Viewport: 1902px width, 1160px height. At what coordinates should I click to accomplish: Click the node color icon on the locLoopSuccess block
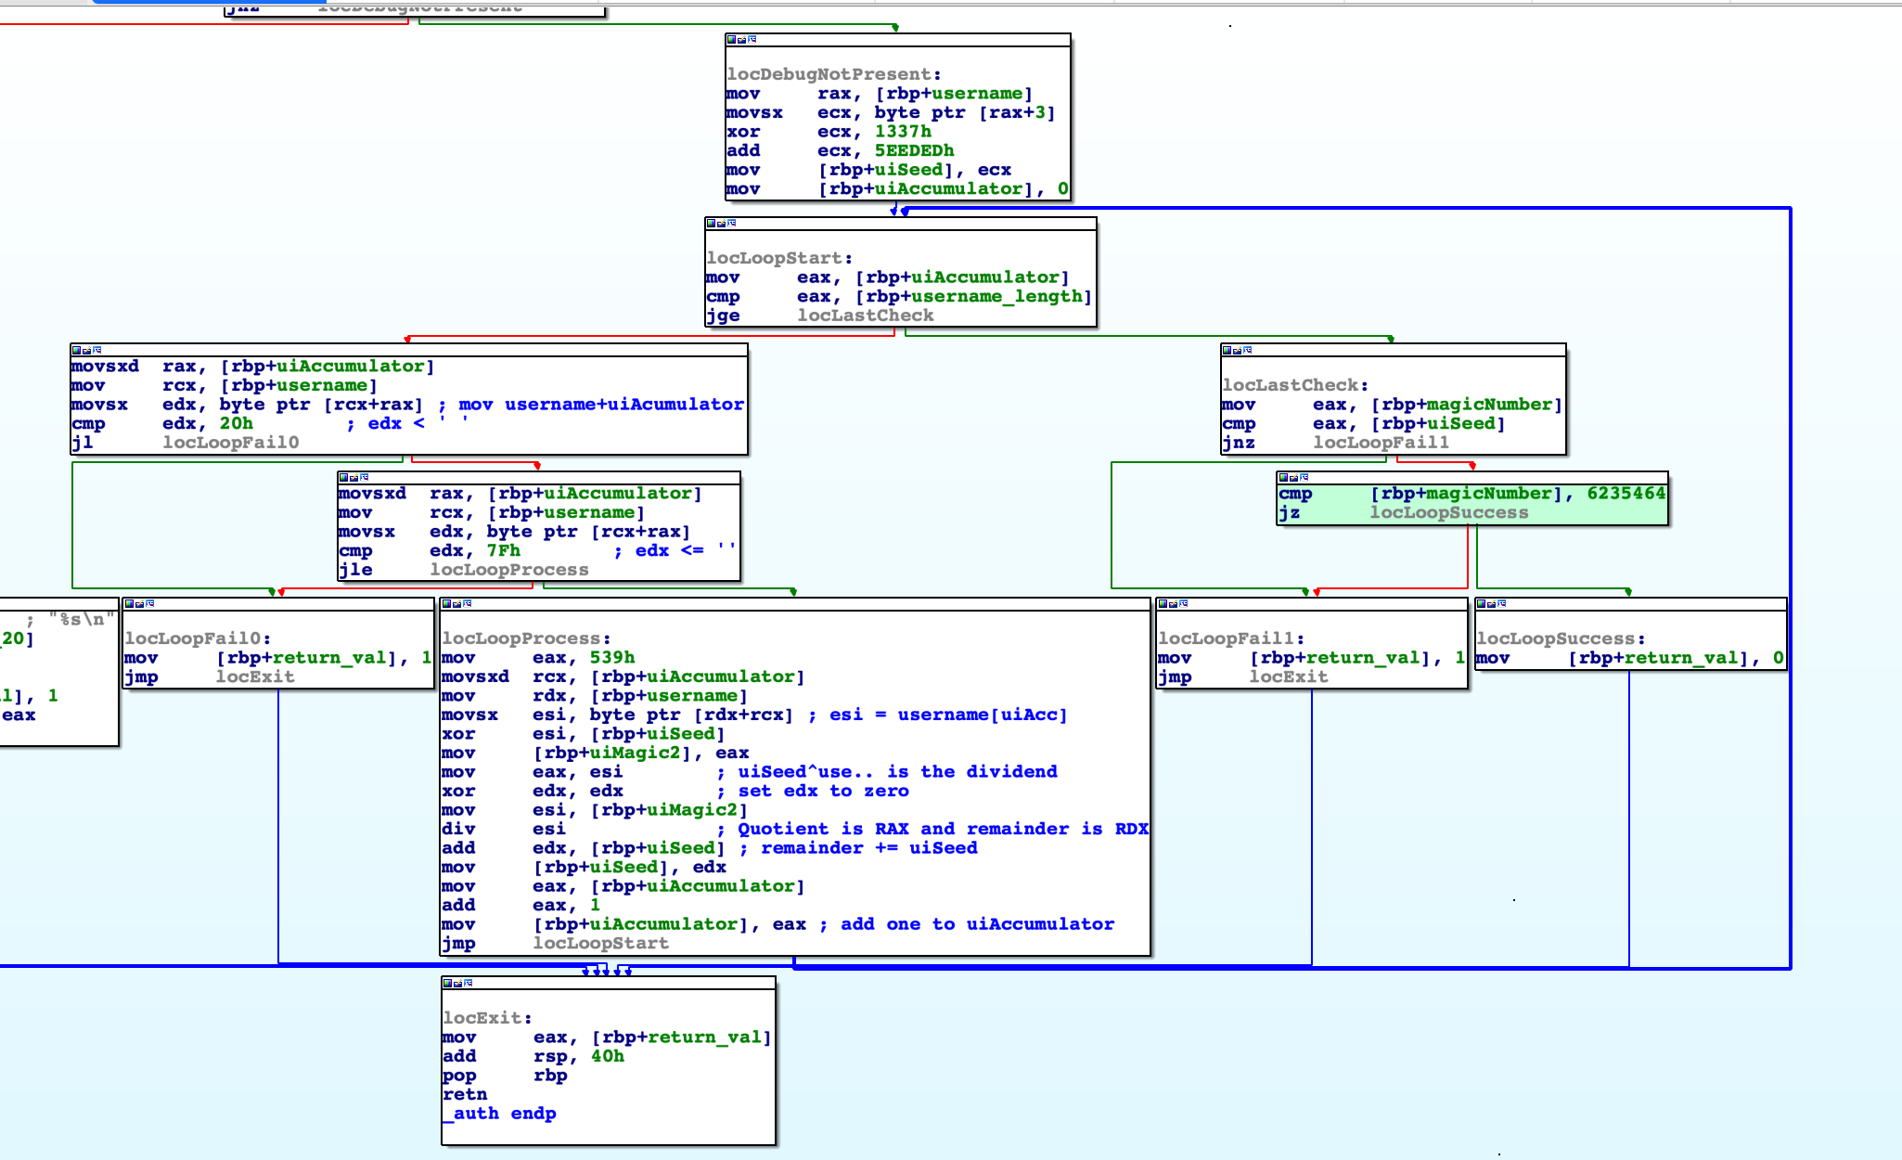(1482, 604)
